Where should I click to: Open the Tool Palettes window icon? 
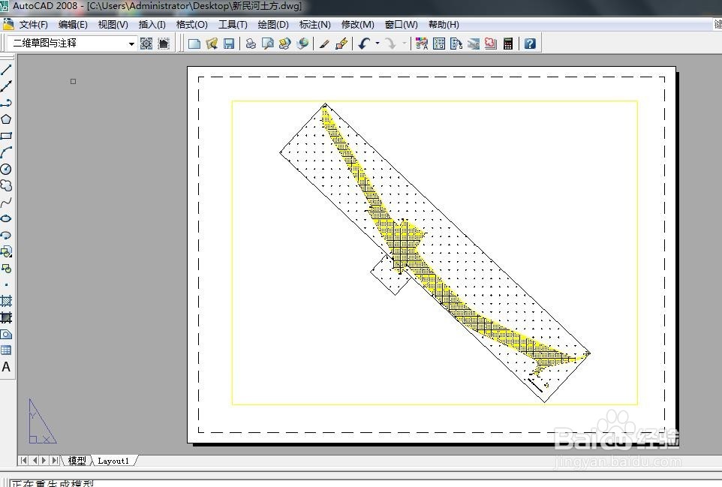pos(456,44)
